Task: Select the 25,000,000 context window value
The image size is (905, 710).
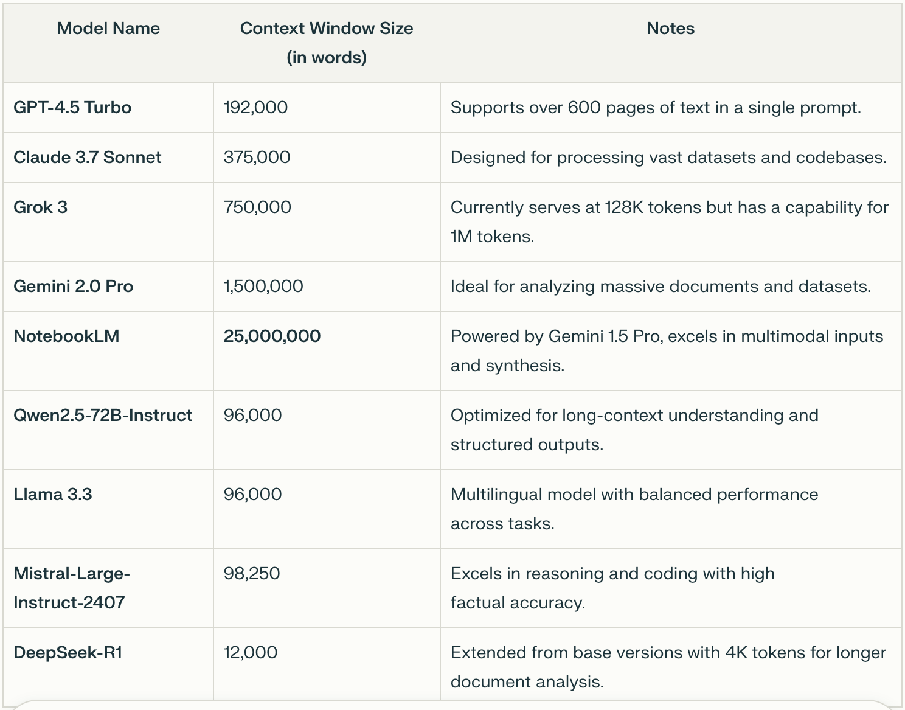Action: 270,336
